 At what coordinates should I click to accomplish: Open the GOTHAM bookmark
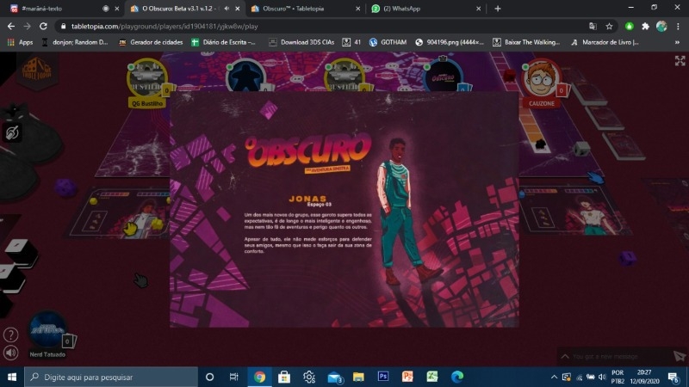point(388,42)
